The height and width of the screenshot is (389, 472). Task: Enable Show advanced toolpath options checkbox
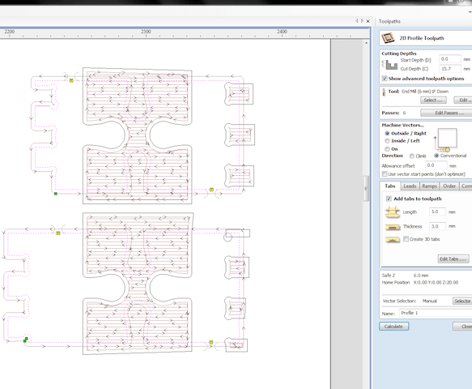385,79
